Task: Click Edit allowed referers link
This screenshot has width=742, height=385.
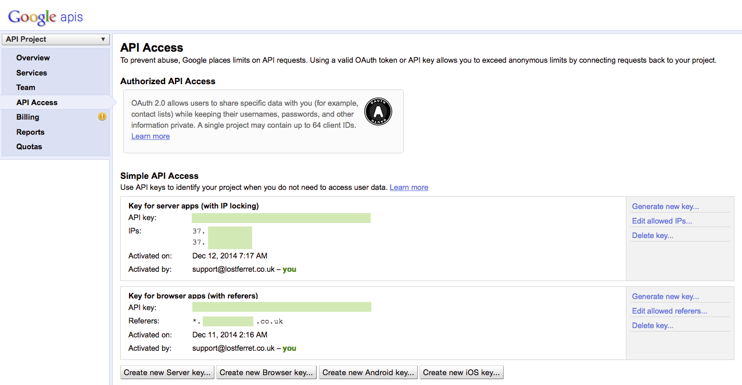Action: (x=669, y=311)
